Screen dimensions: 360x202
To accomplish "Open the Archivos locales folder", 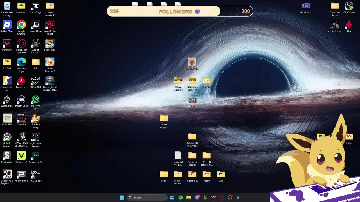I will tap(192, 156).
